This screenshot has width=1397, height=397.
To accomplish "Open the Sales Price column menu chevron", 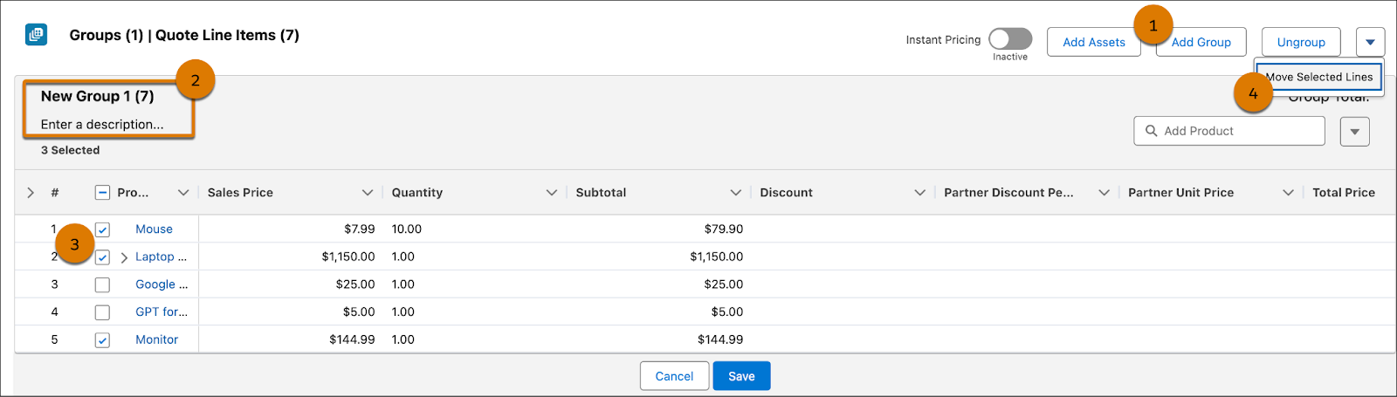I will point(368,193).
